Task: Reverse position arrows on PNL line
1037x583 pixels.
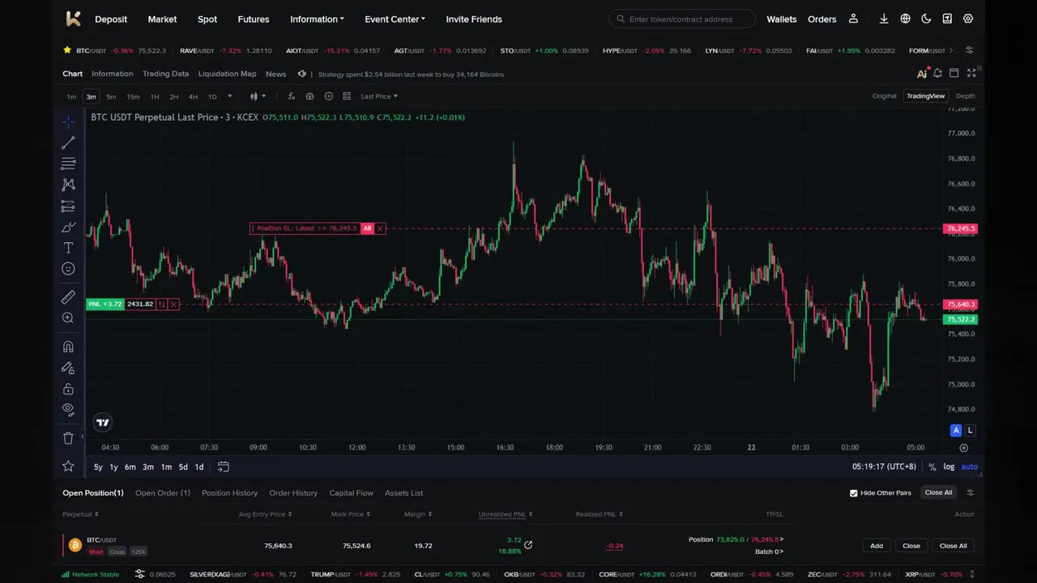Action: point(162,304)
